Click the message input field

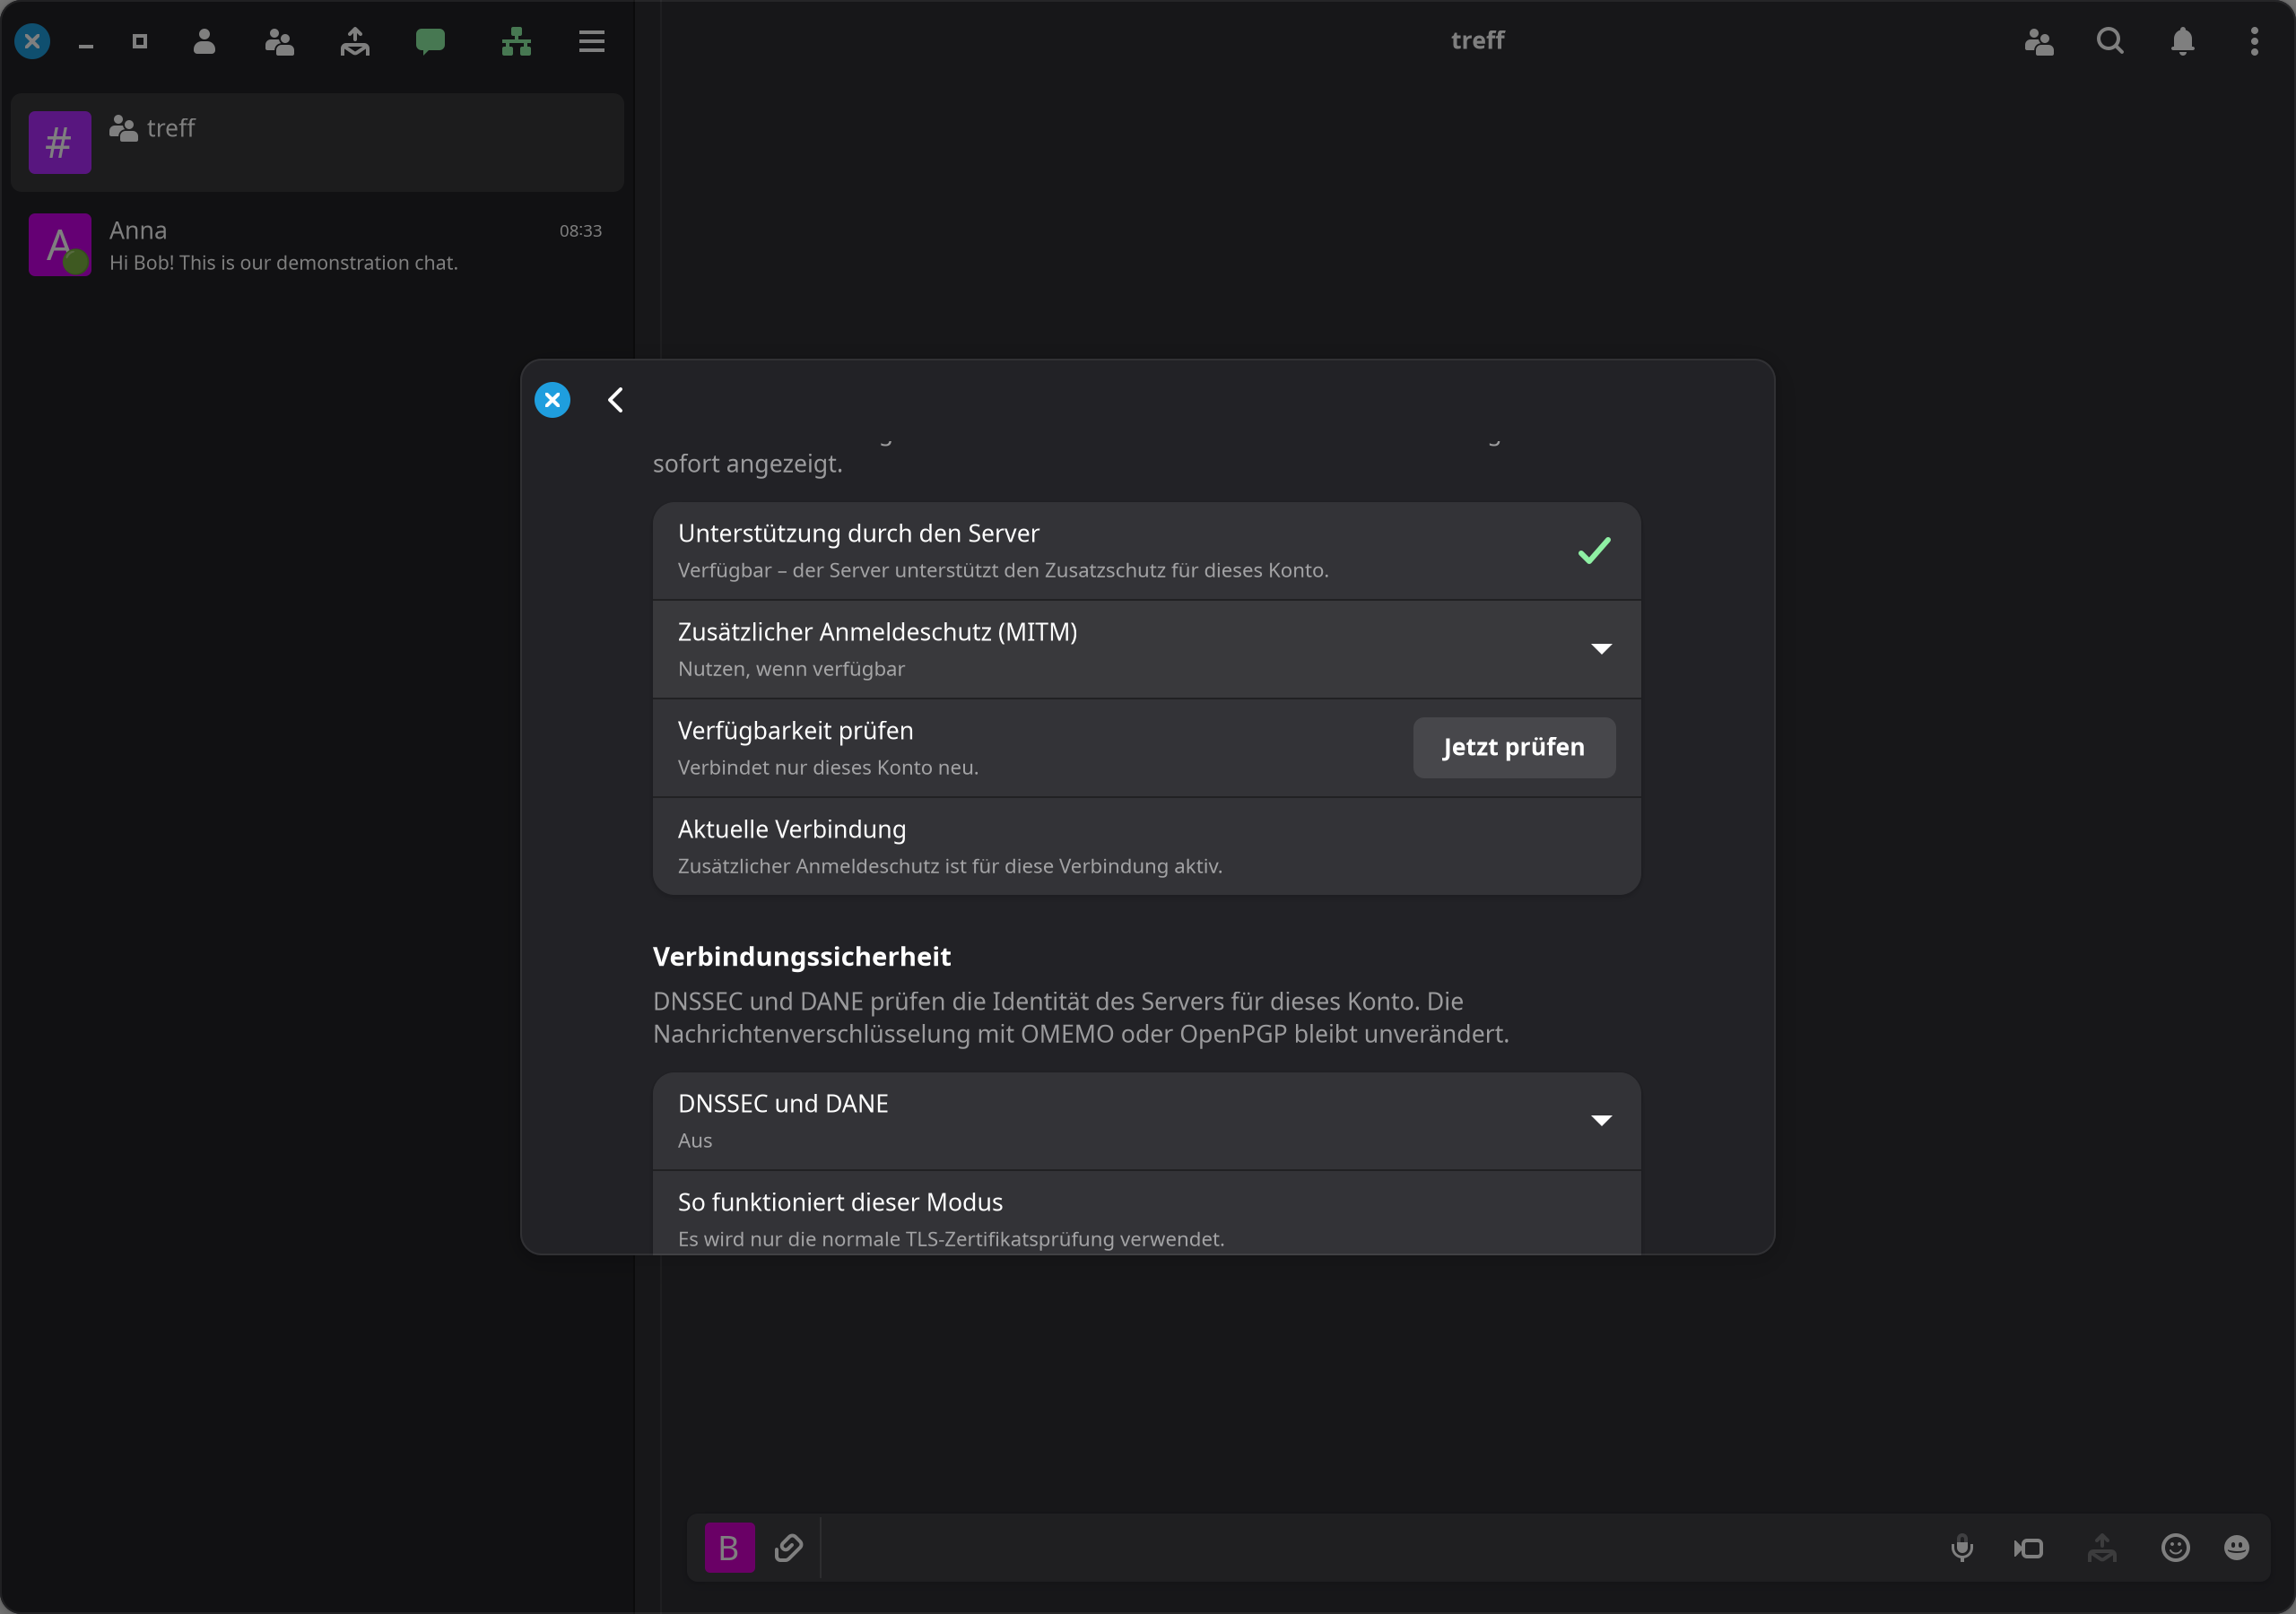1380,1548
